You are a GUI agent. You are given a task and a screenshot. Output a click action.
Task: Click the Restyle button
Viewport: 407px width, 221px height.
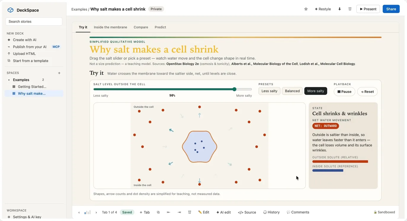(323, 9)
